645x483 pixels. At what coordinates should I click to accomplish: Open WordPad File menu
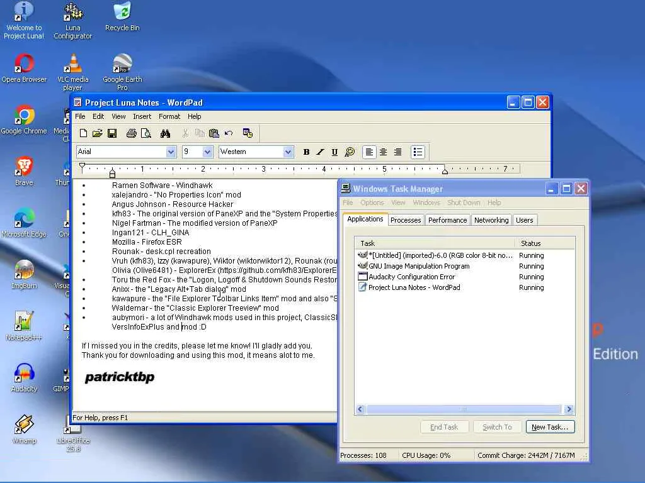click(x=80, y=116)
